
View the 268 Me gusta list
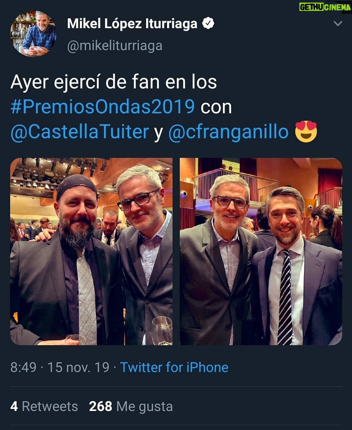click(131, 406)
